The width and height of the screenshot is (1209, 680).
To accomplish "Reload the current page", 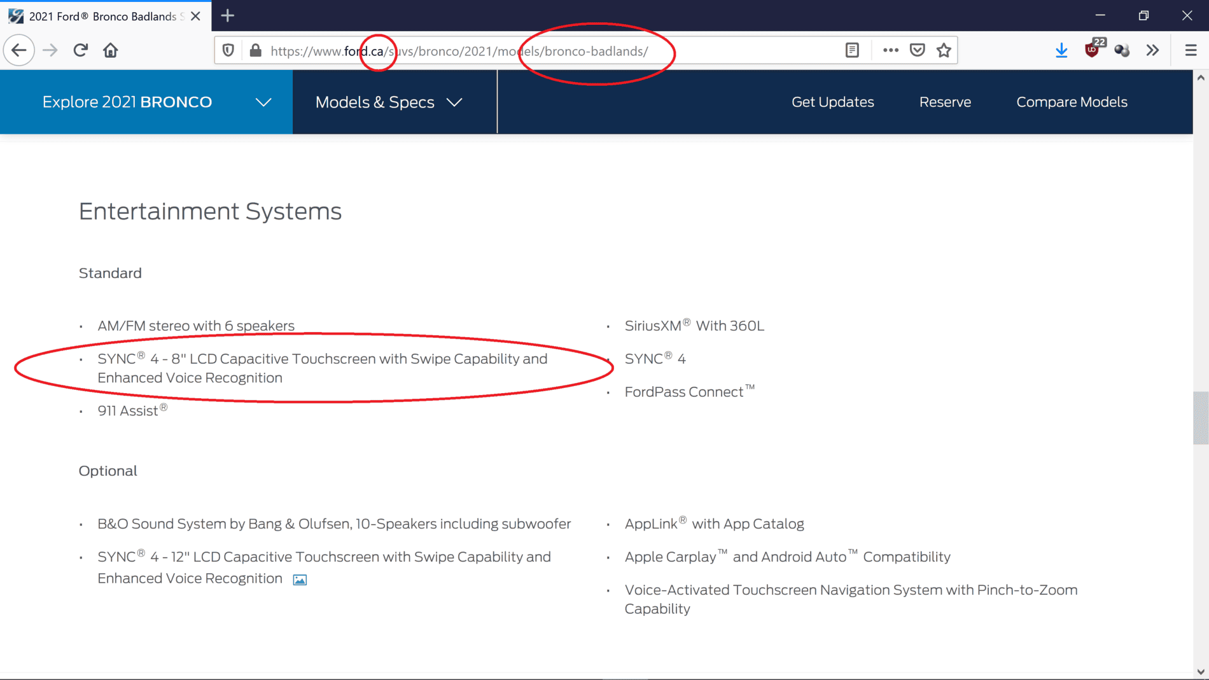I will tap(80, 50).
